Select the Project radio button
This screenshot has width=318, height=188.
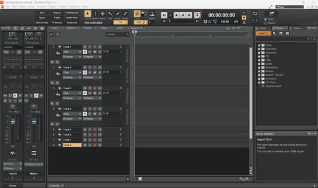(265, 19)
